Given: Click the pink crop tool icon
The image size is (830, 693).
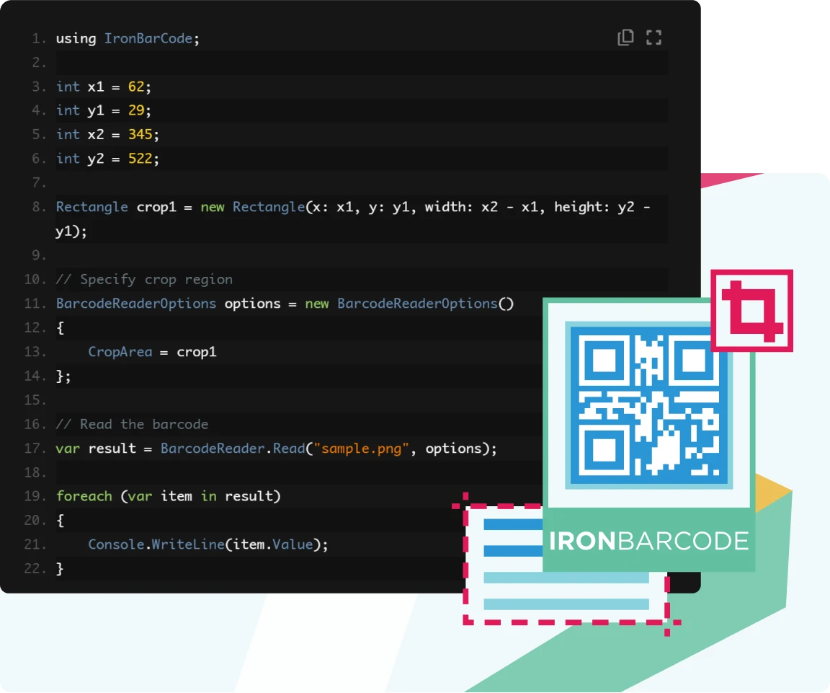Looking at the screenshot, I should (751, 311).
